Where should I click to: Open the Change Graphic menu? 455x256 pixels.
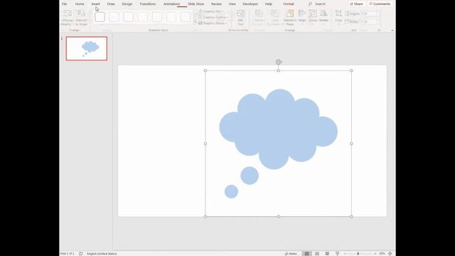68,18
